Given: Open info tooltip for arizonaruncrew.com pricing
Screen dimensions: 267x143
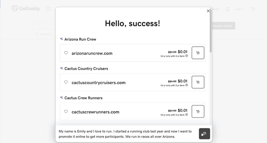Looking at the screenshot, I should (187, 56).
